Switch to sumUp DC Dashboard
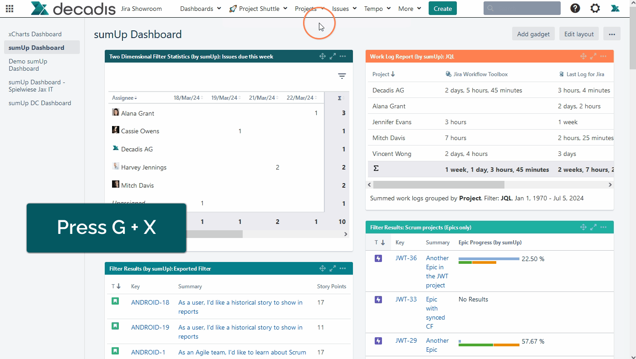Image resolution: width=636 pixels, height=359 pixels. tap(40, 103)
